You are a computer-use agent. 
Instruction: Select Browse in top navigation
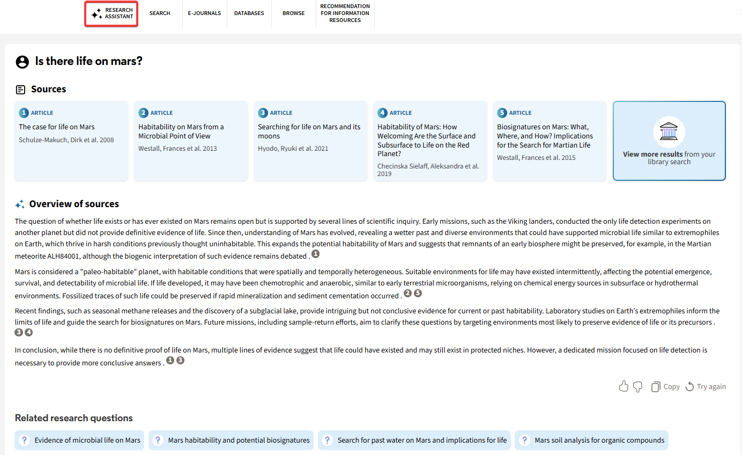(293, 13)
